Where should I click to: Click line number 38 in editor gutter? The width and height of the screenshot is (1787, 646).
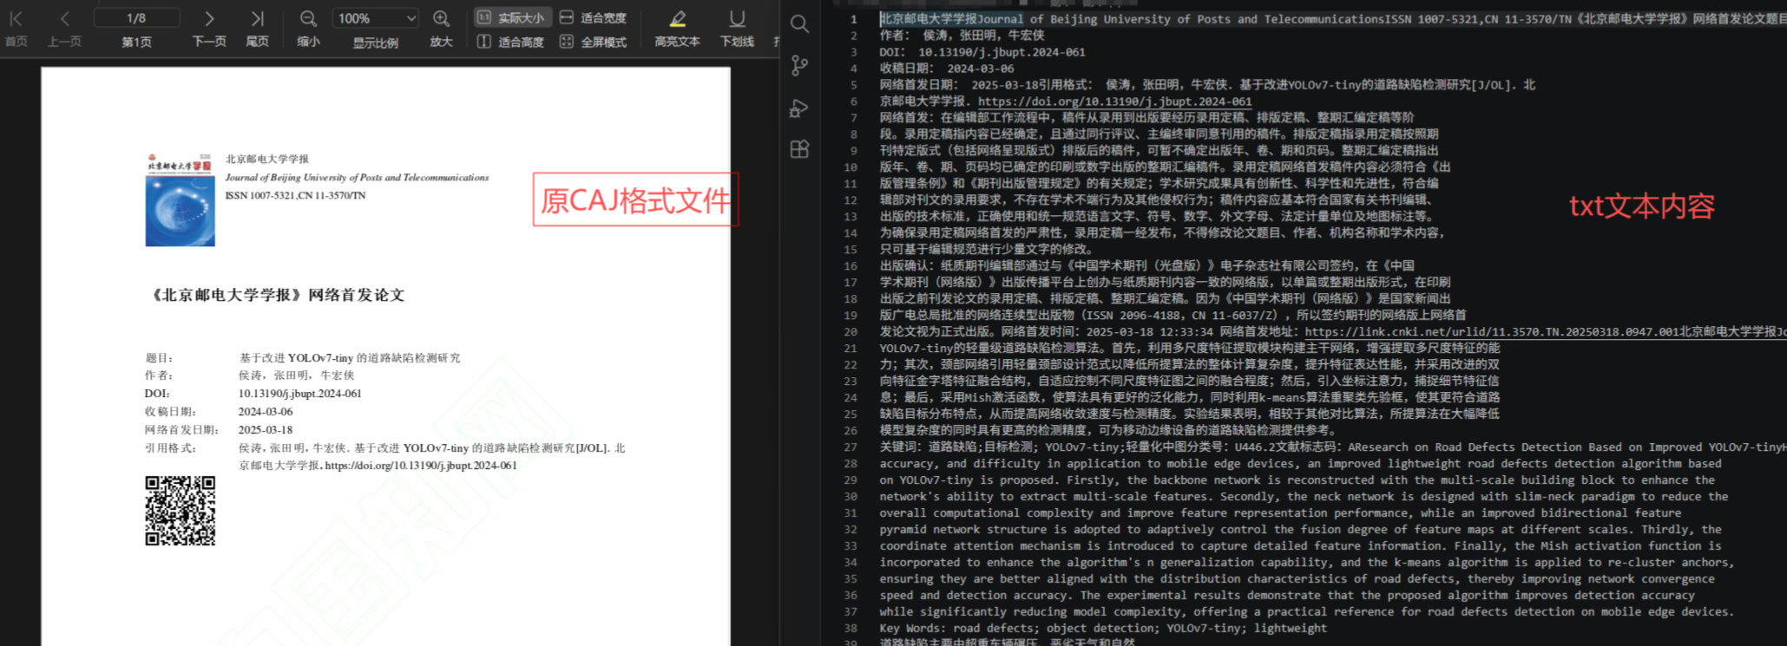tap(850, 629)
